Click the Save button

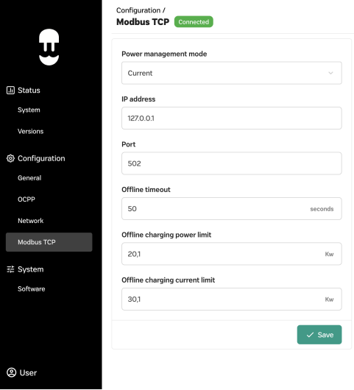[x=319, y=335]
